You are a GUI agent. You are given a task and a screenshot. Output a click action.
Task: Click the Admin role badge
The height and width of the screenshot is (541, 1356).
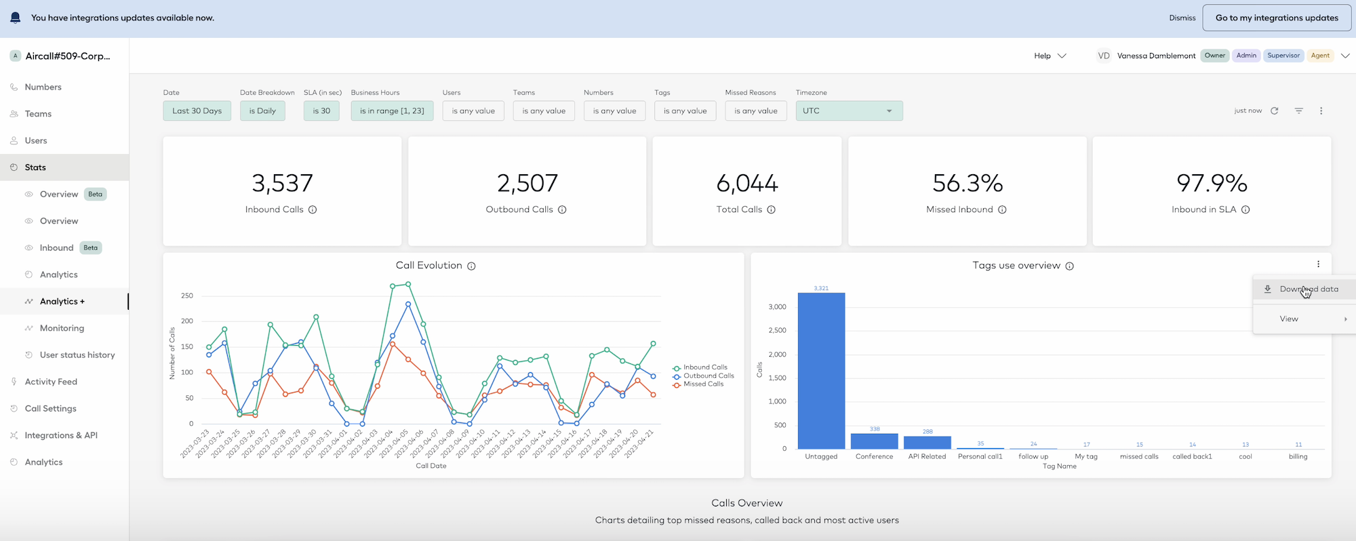[1246, 56]
